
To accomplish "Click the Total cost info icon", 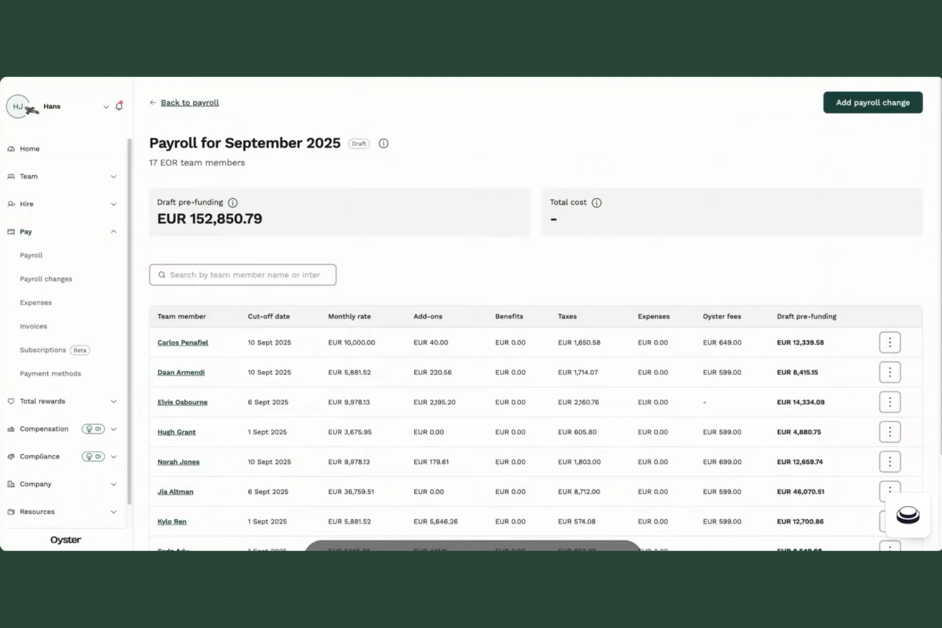I will point(596,203).
